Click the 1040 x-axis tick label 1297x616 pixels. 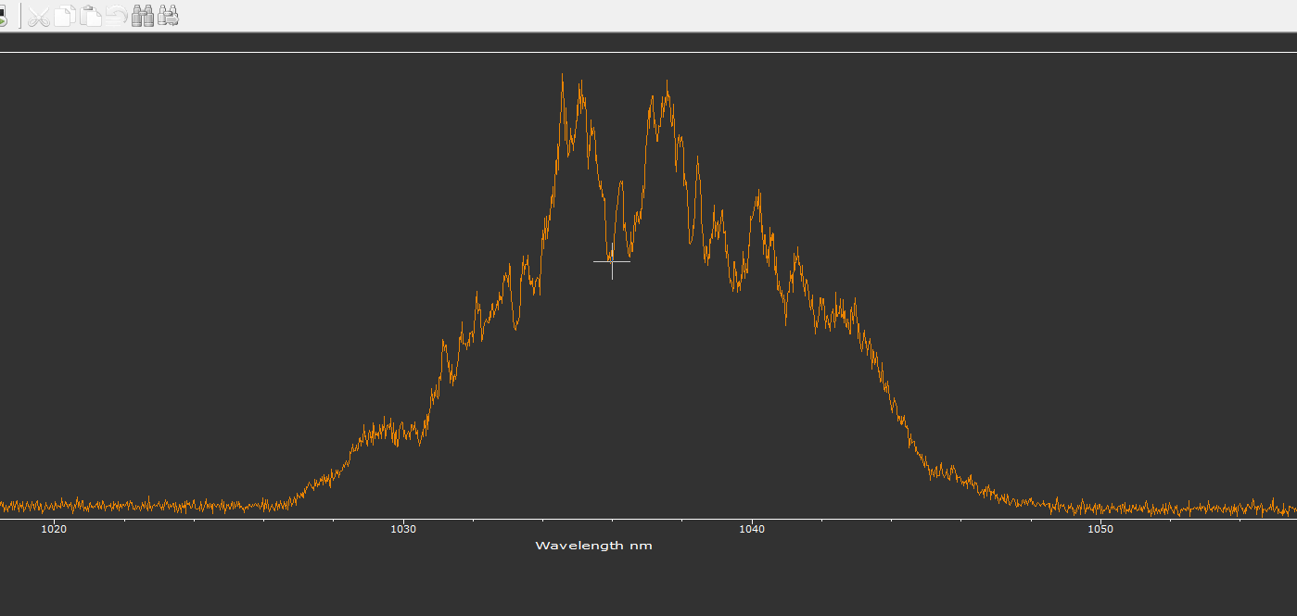(751, 530)
